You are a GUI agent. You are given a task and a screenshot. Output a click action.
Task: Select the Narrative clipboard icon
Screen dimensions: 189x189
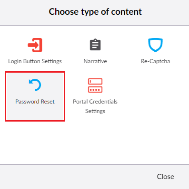95,45
